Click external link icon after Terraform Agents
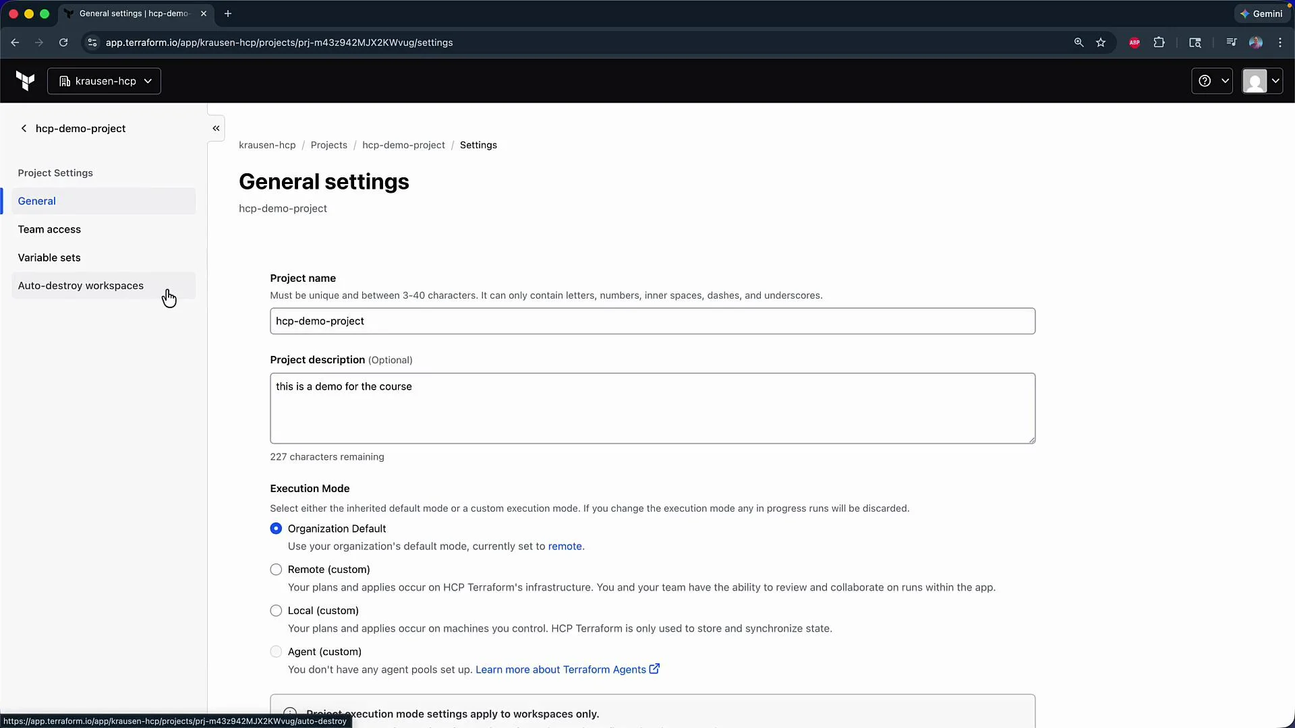This screenshot has width=1295, height=728. tap(654, 669)
